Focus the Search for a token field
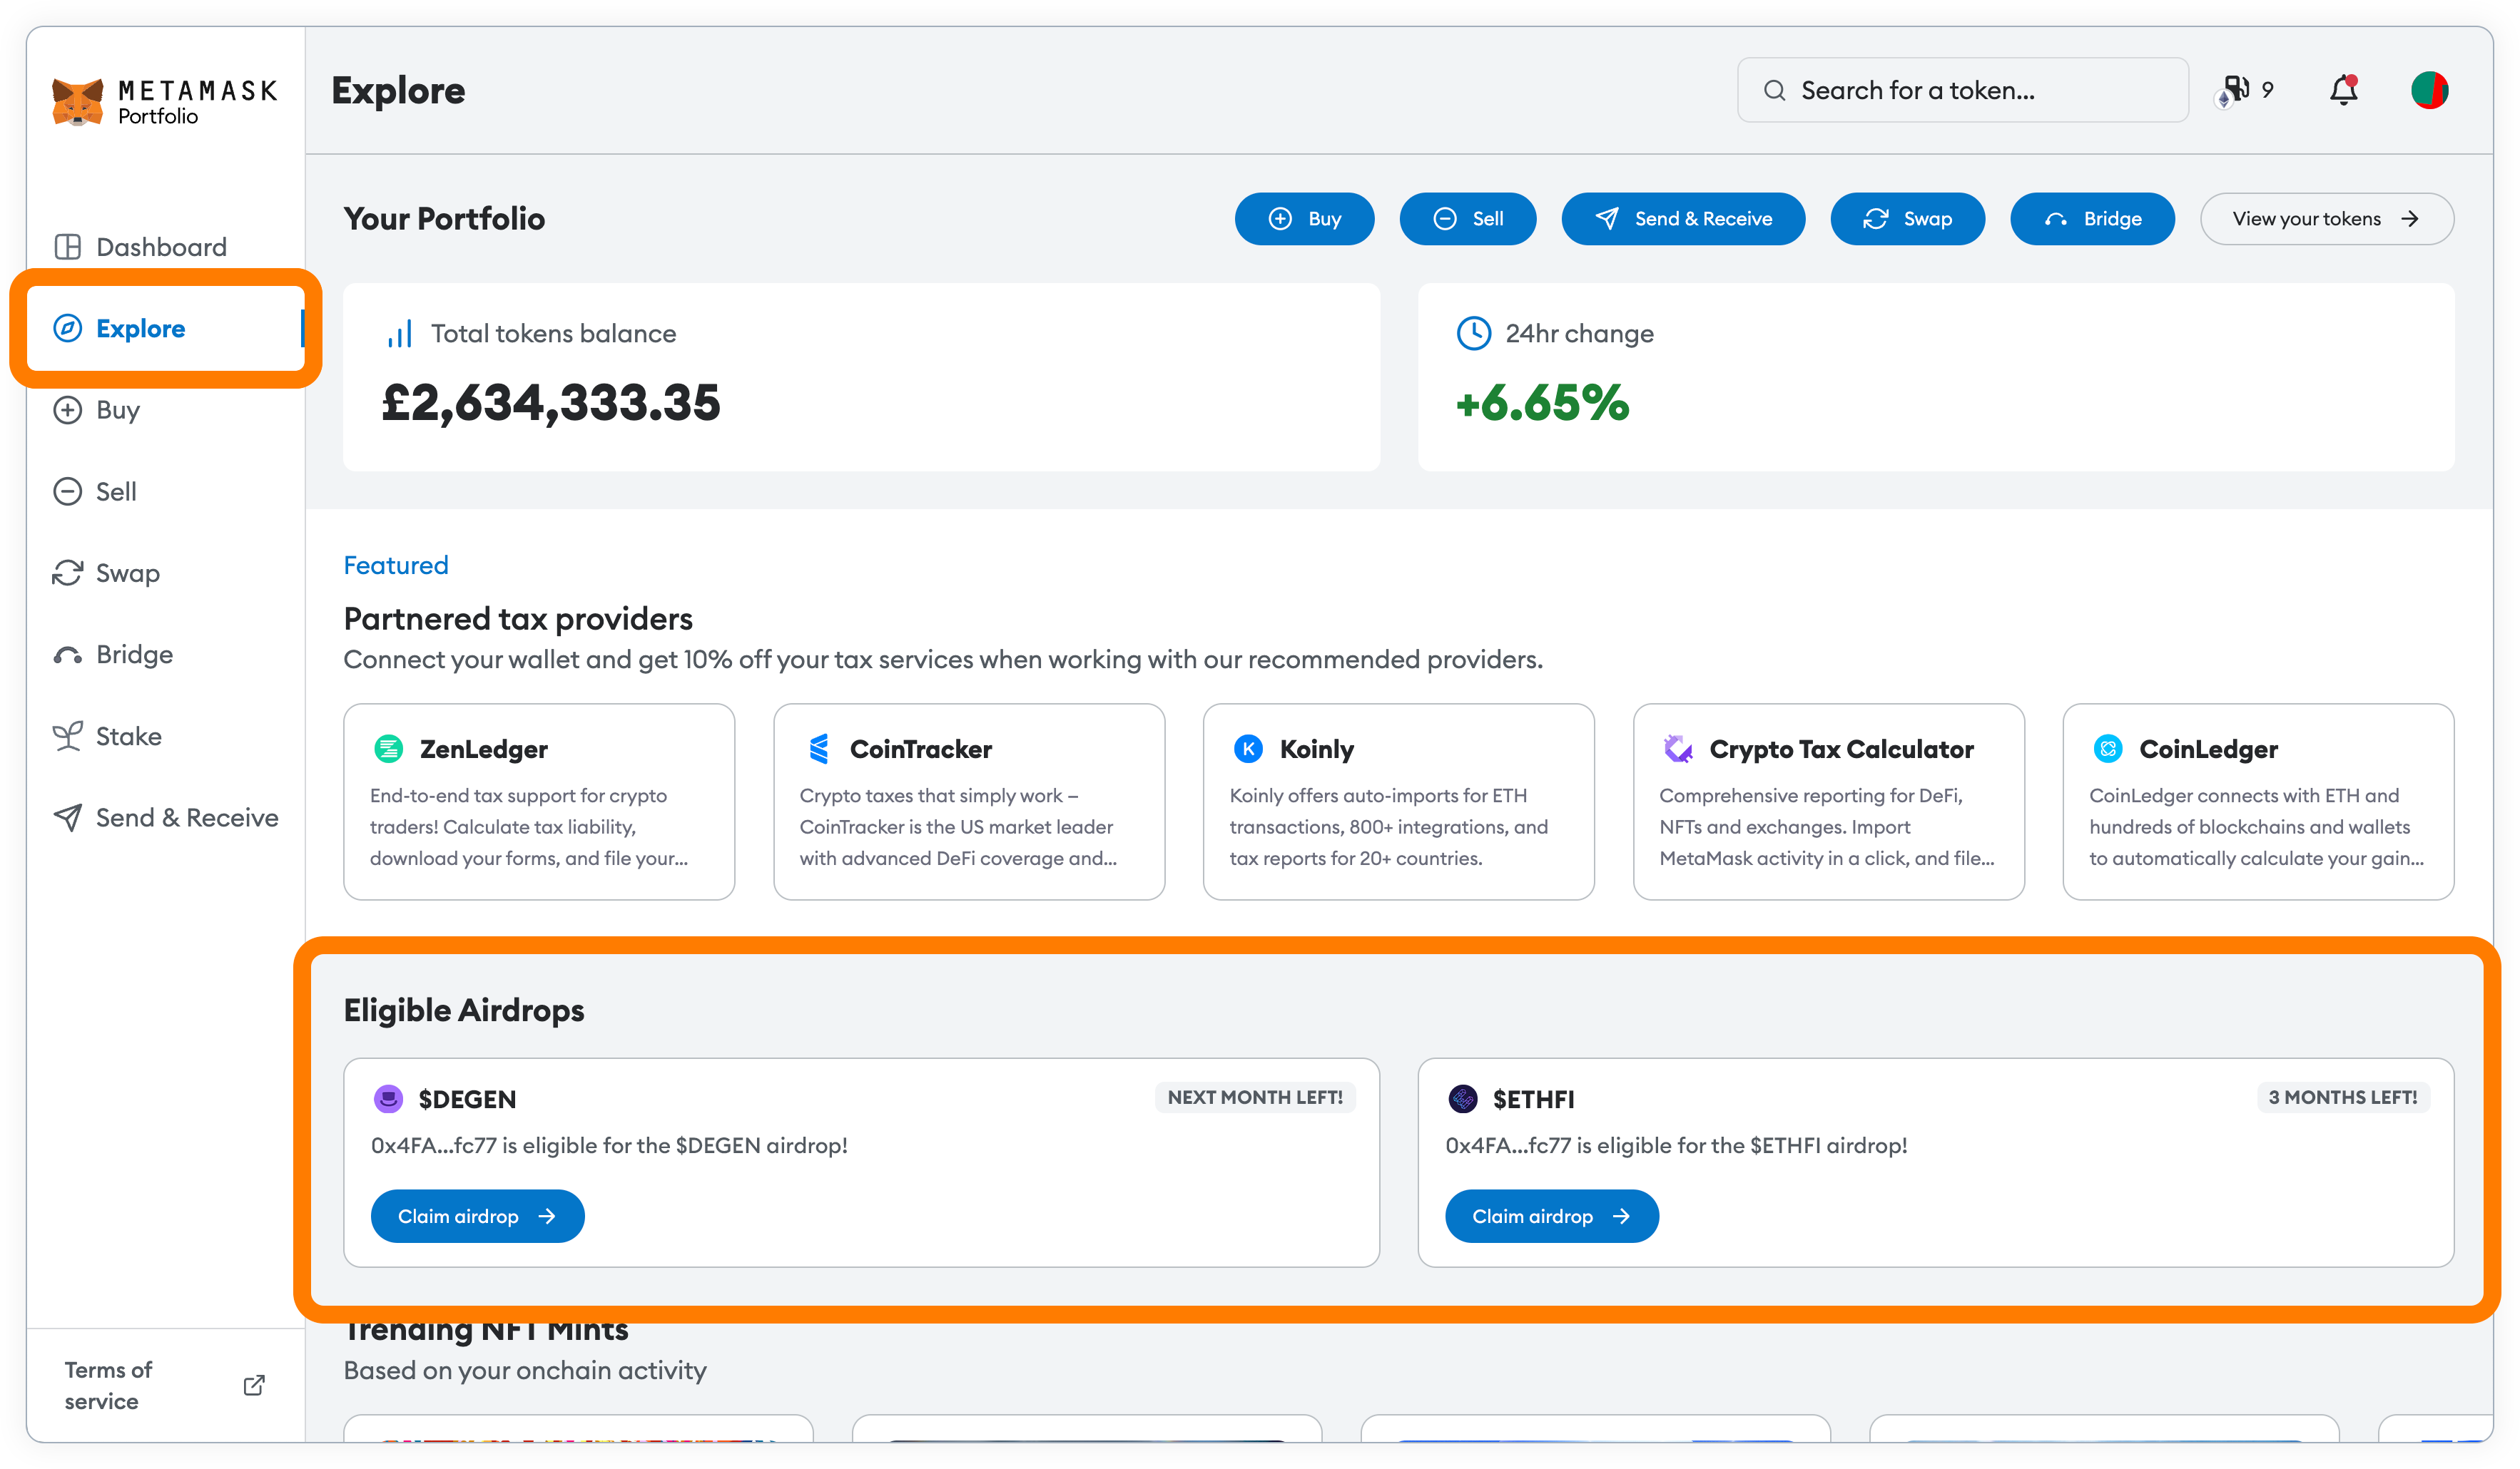Image resolution: width=2520 pixels, height=1469 pixels. (1962, 90)
